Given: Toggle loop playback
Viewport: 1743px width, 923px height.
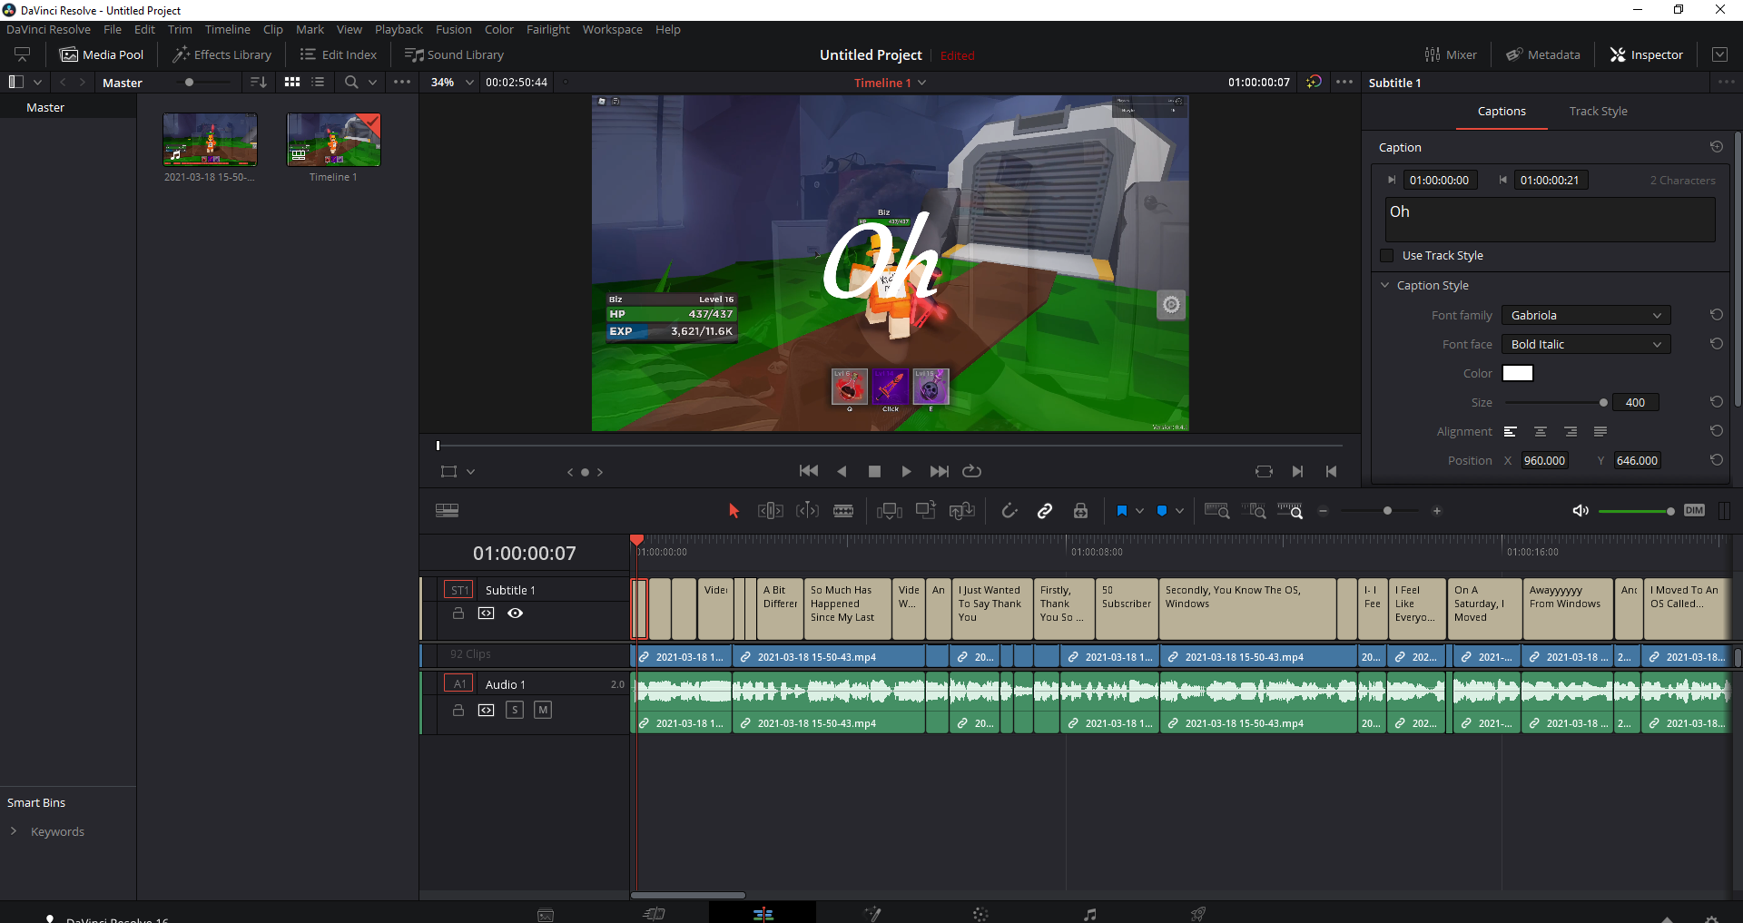Looking at the screenshot, I should [x=971, y=471].
